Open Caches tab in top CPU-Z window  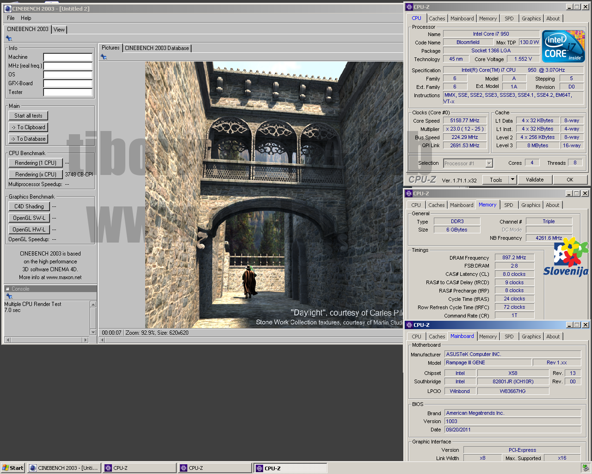[x=437, y=19]
